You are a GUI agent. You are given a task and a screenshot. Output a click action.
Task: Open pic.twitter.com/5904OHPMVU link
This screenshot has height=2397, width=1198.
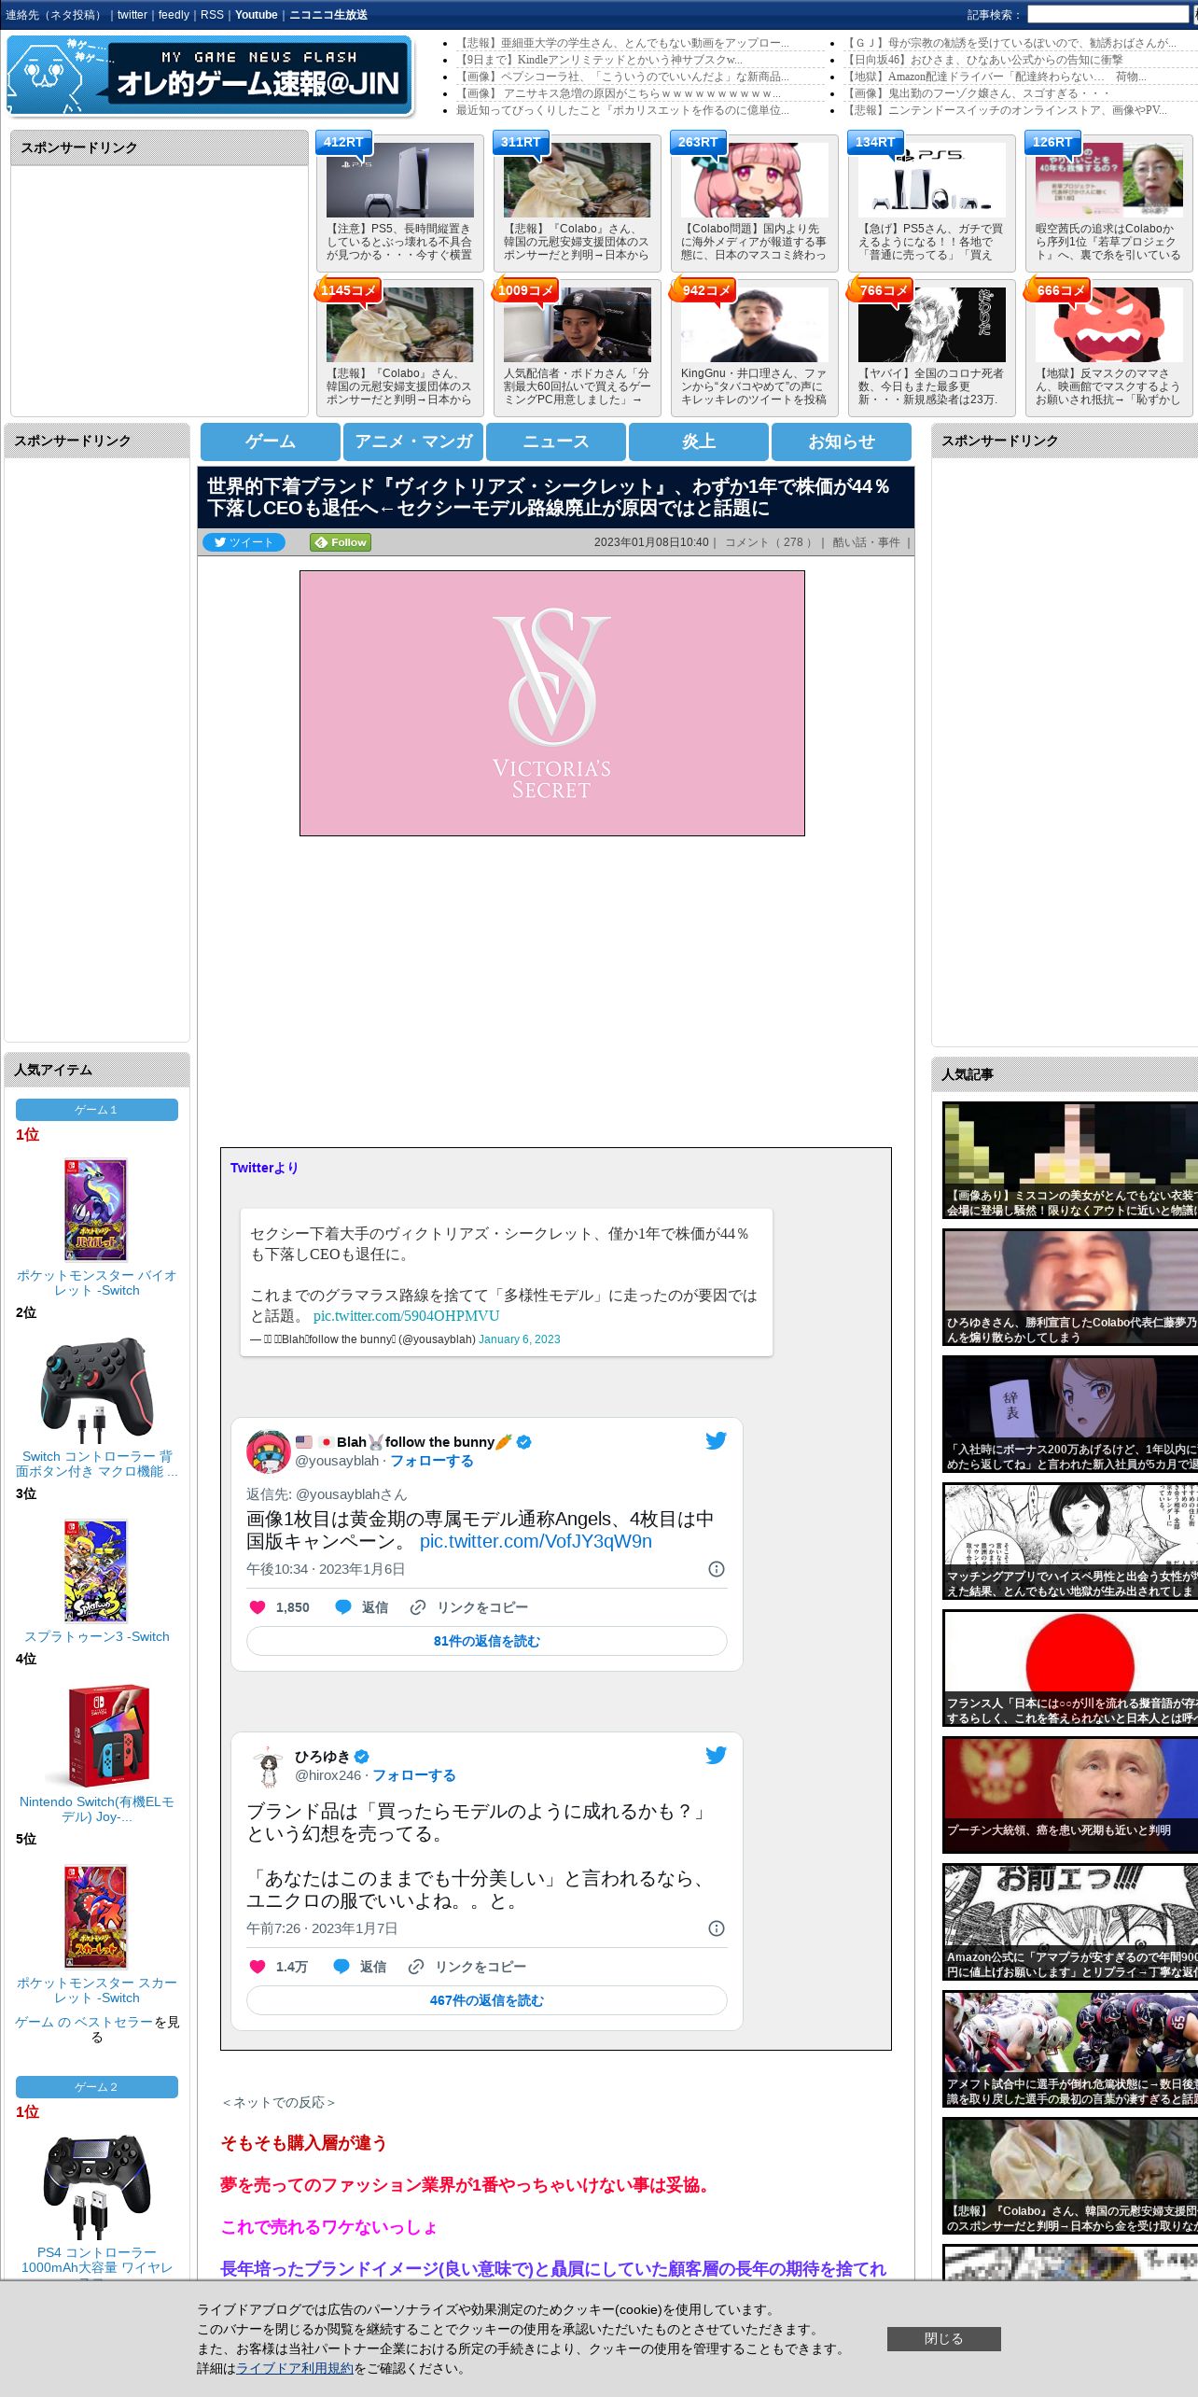tap(406, 1315)
